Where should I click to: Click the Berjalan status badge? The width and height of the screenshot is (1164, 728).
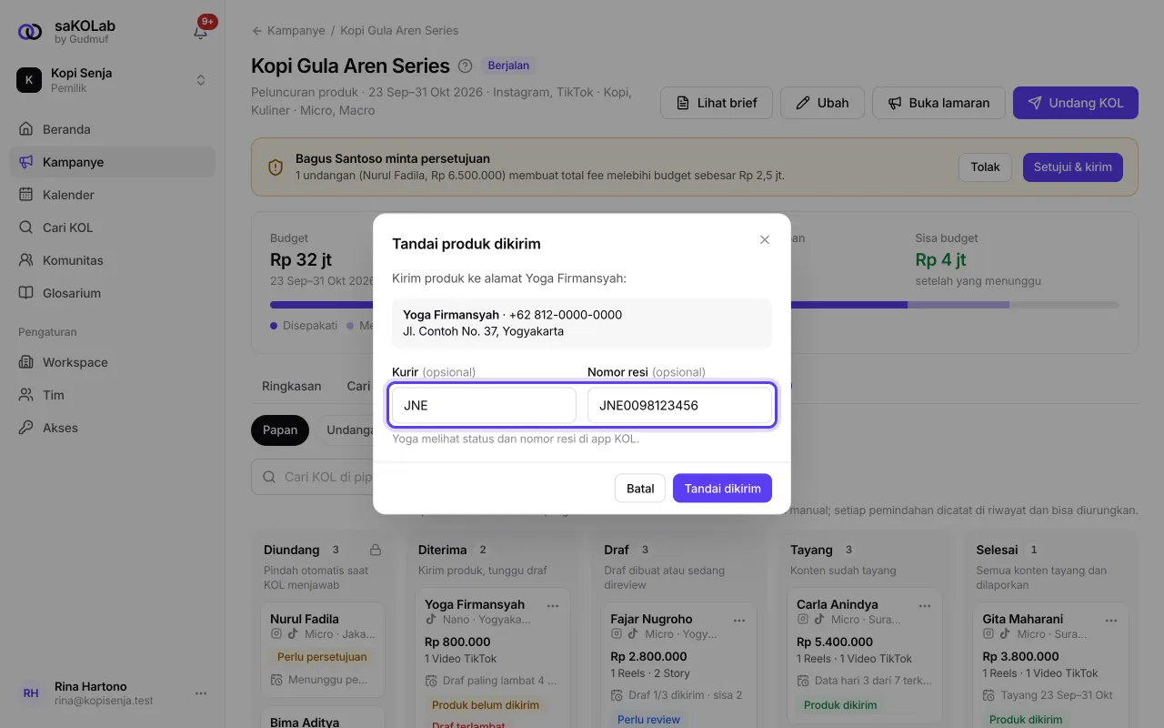(x=508, y=66)
